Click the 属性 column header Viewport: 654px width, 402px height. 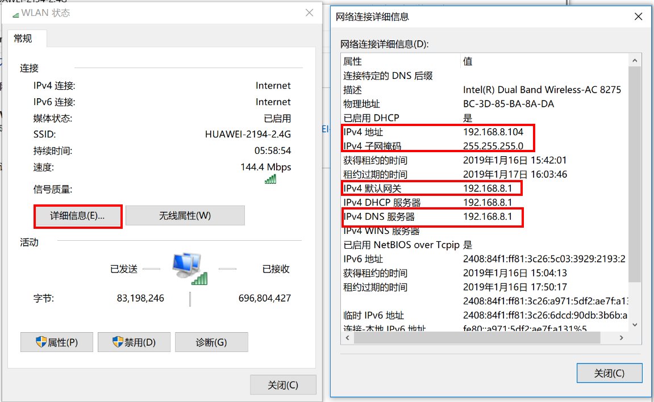352,61
